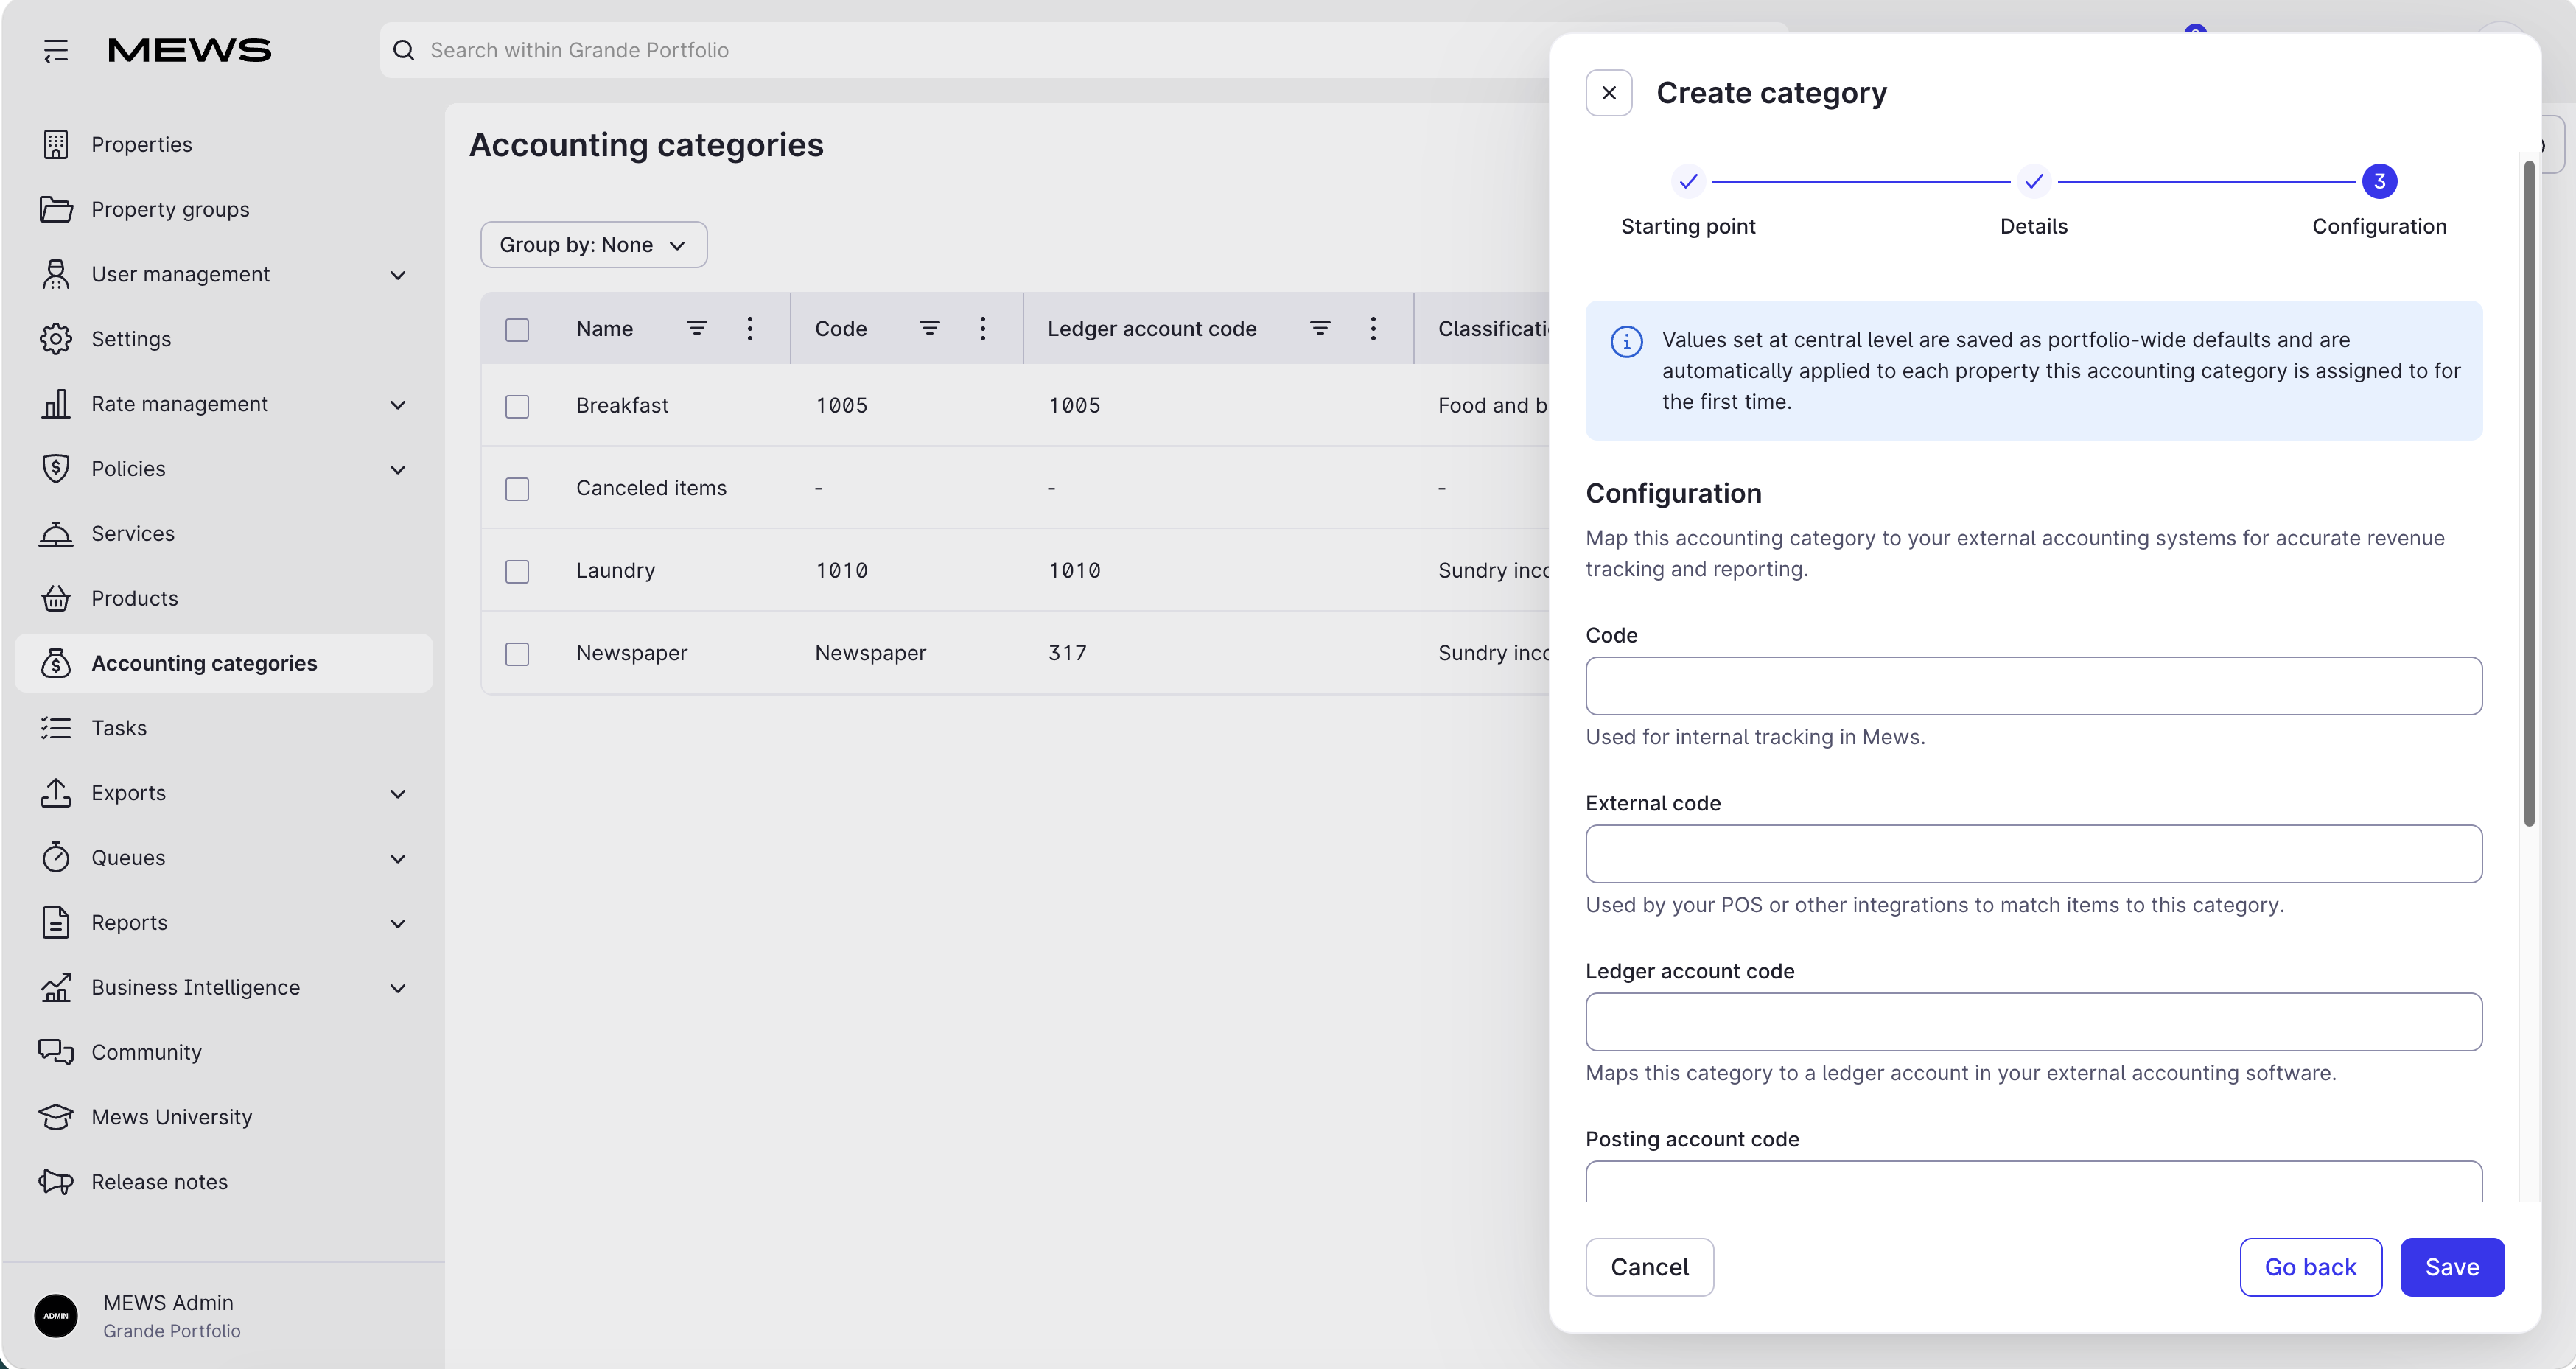This screenshot has height=1369, width=2576.
Task: Open the Group by: None dropdown
Action: [593, 245]
